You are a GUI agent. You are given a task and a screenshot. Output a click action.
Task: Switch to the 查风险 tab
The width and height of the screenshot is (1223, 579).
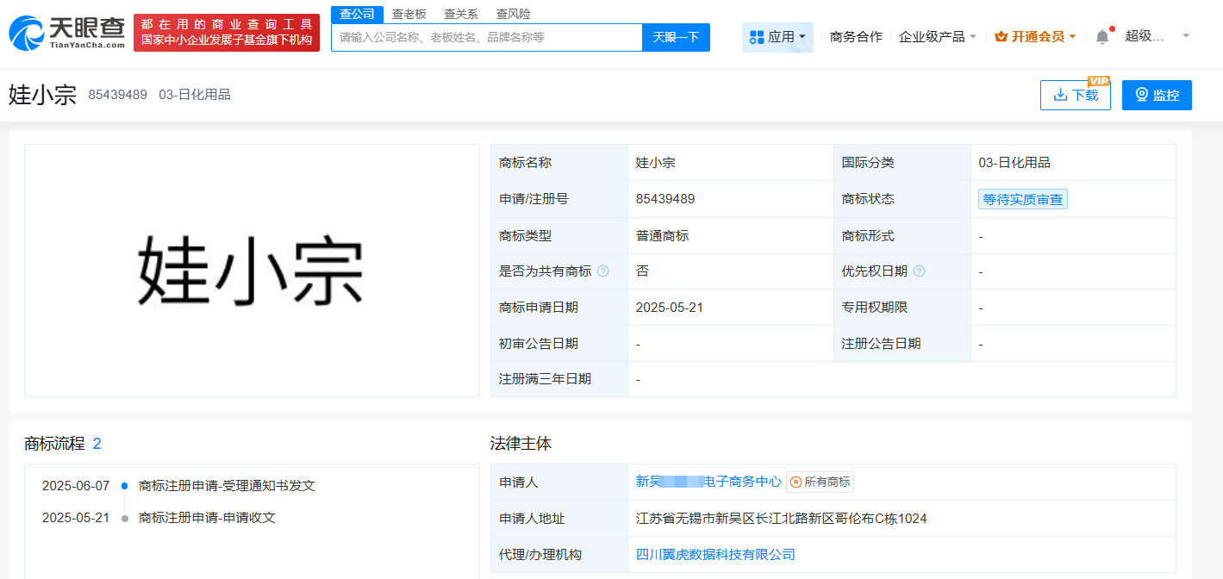point(513,14)
